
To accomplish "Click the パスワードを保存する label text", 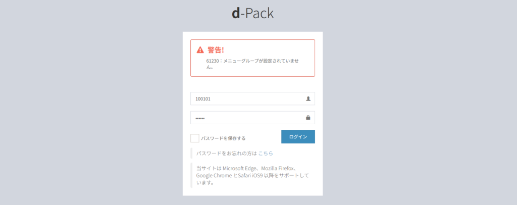I will click(223, 138).
